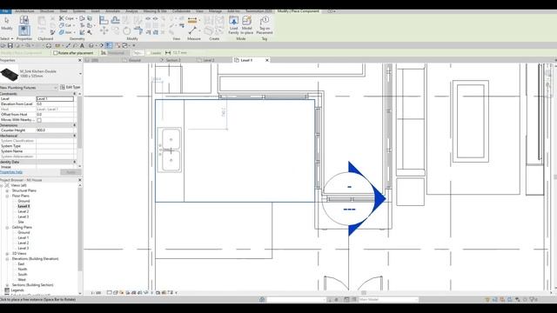Screen dimensions: 557x313
Task: Open the Architecture ribbon tab
Action: 24,11
